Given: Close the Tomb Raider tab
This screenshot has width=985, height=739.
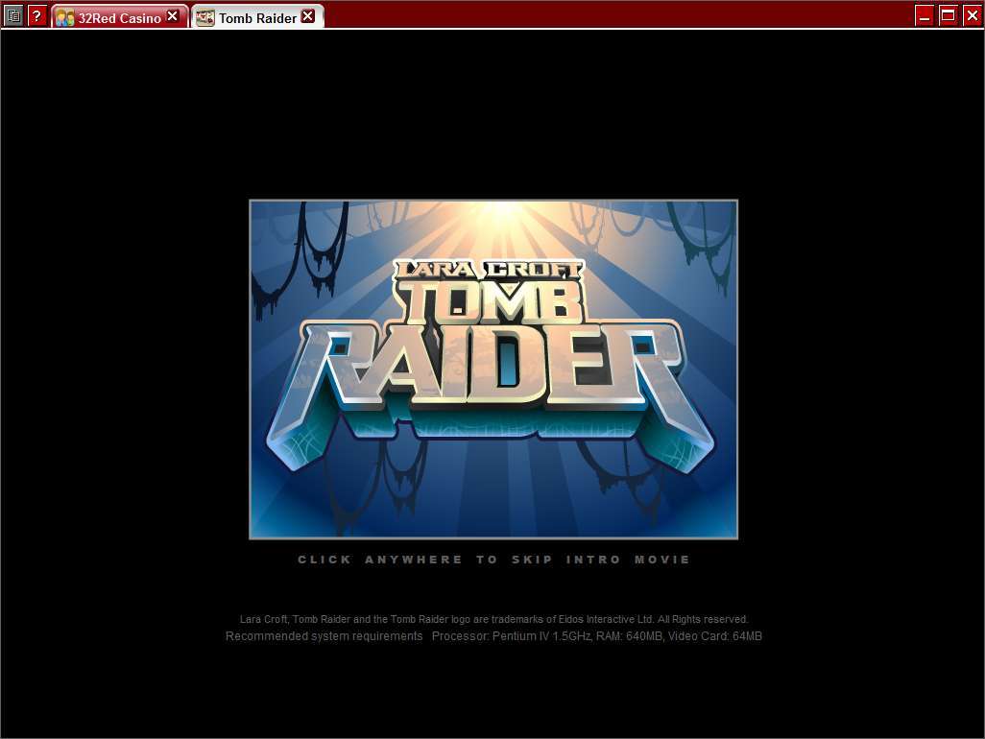Looking at the screenshot, I should pyautogui.click(x=308, y=17).
